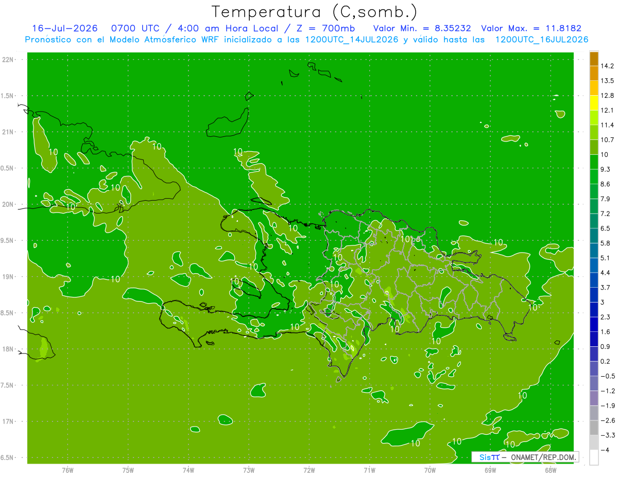Click the '19N' latitude label
Image resolution: width=618 pixels, height=477 pixels.
pos(8,277)
